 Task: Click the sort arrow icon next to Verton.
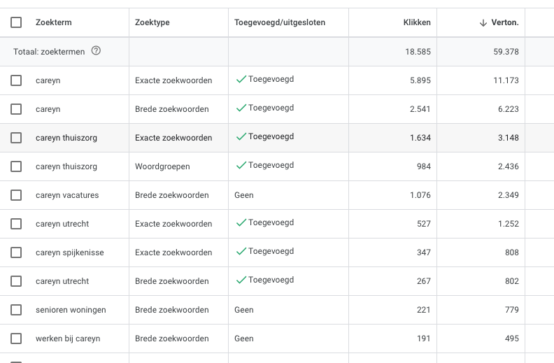pyautogui.click(x=483, y=23)
